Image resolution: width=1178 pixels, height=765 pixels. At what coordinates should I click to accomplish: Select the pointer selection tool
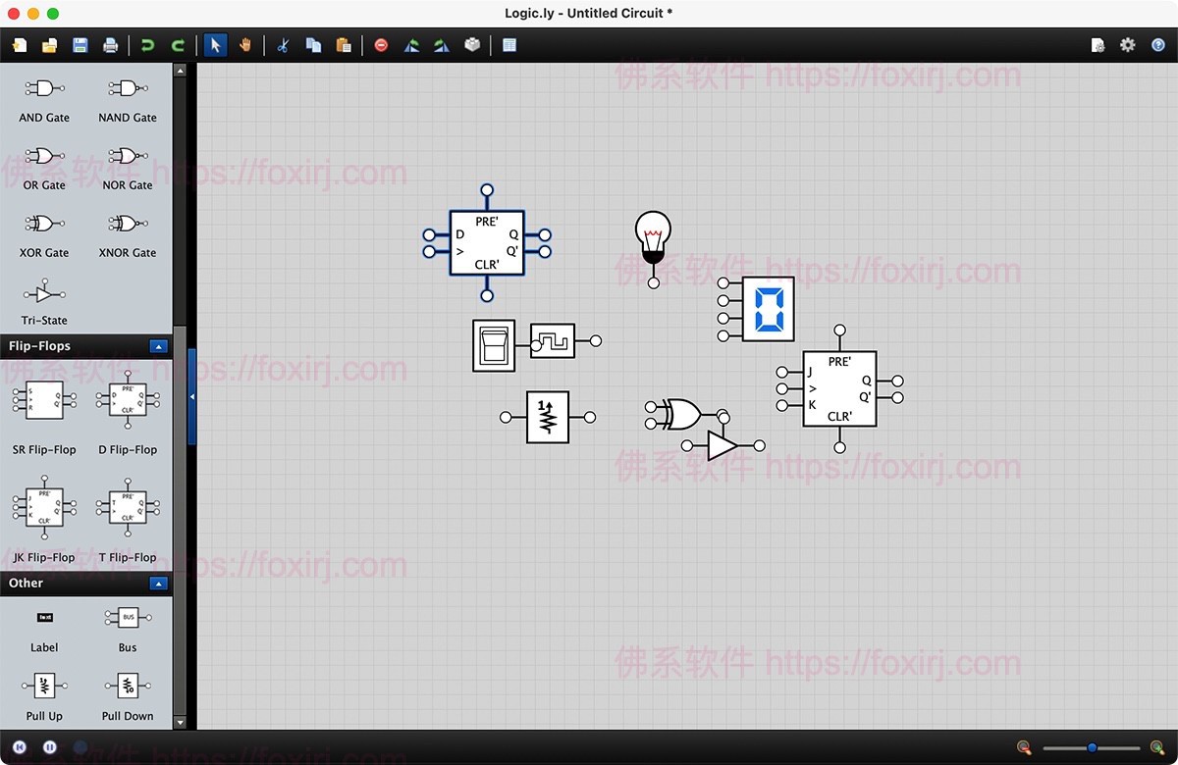pos(215,45)
